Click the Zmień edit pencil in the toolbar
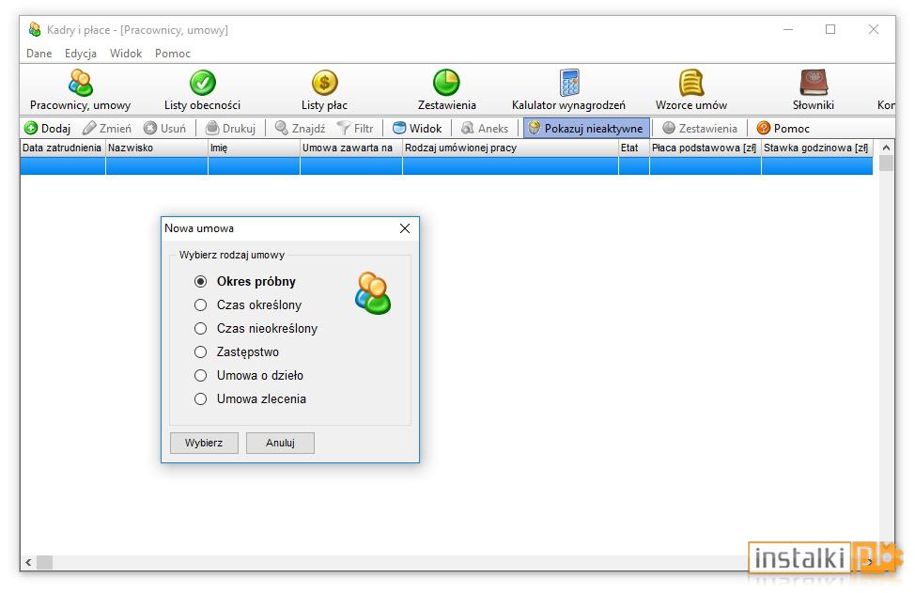 [x=107, y=129]
